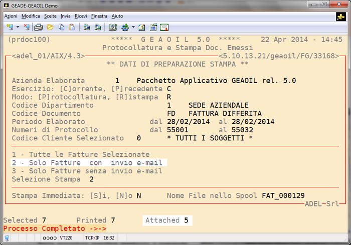
Task: Open the Finestra menu
Action: pos(99,16)
